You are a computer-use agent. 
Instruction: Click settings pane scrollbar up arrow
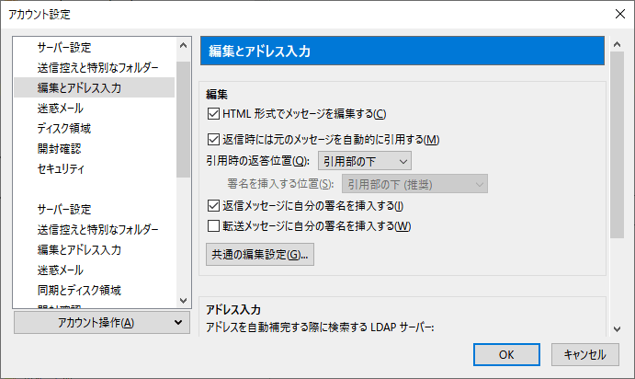click(618, 44)
